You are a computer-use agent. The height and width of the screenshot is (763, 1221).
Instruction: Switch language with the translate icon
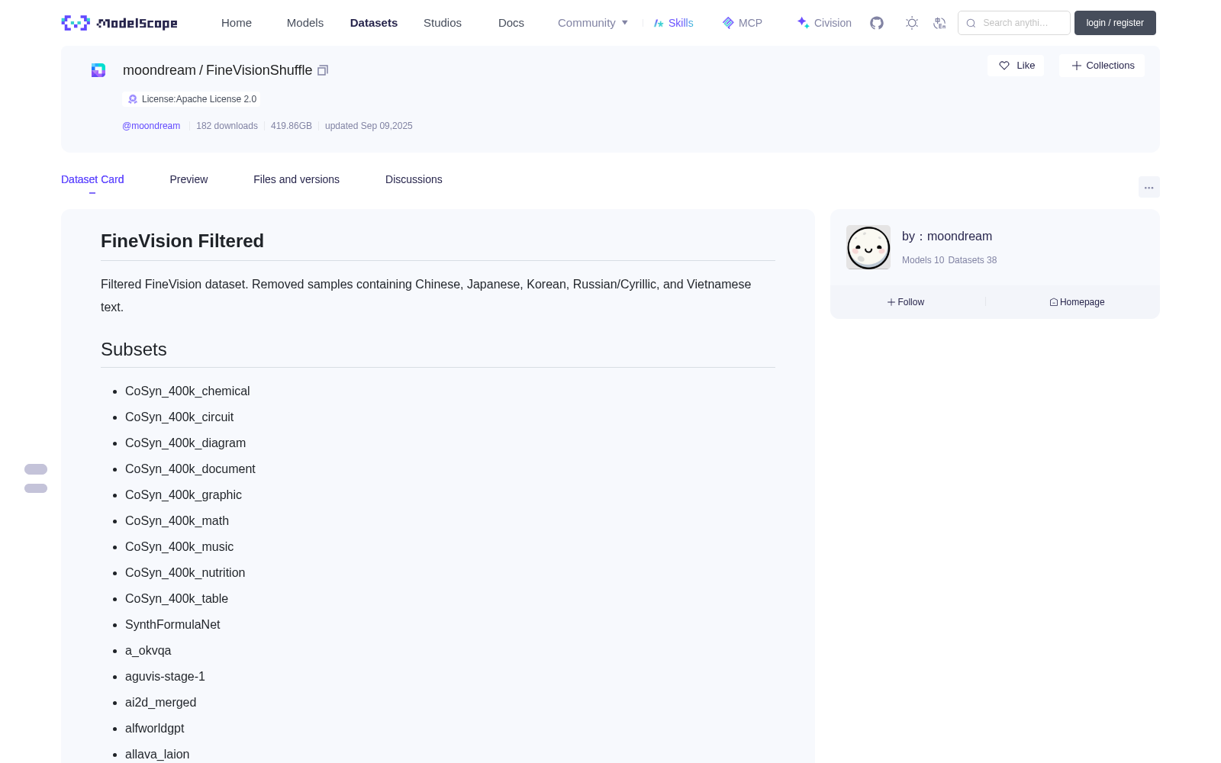pos(939,23)
